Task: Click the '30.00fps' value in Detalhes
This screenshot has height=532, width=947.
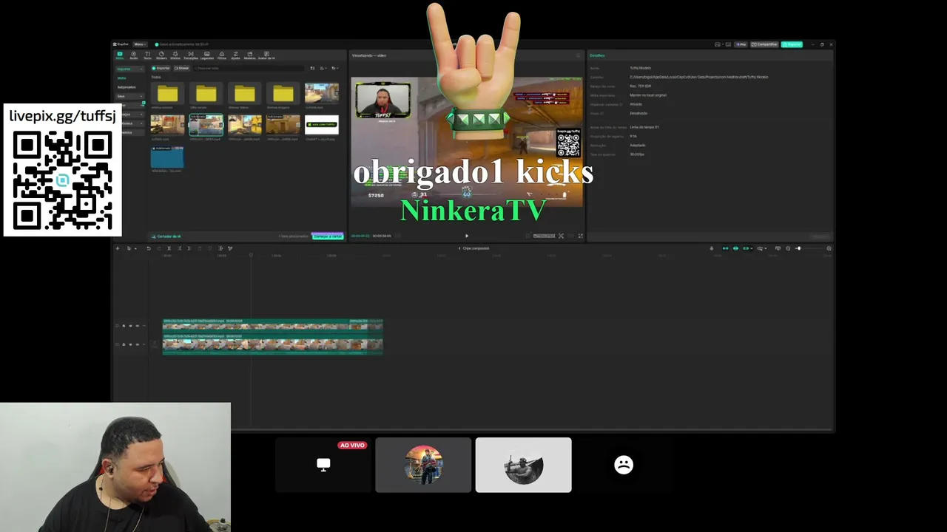Action: 637,154
